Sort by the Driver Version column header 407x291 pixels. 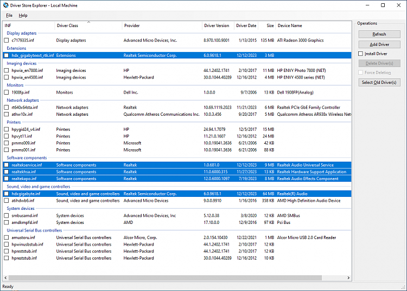(x=218, y=25)
